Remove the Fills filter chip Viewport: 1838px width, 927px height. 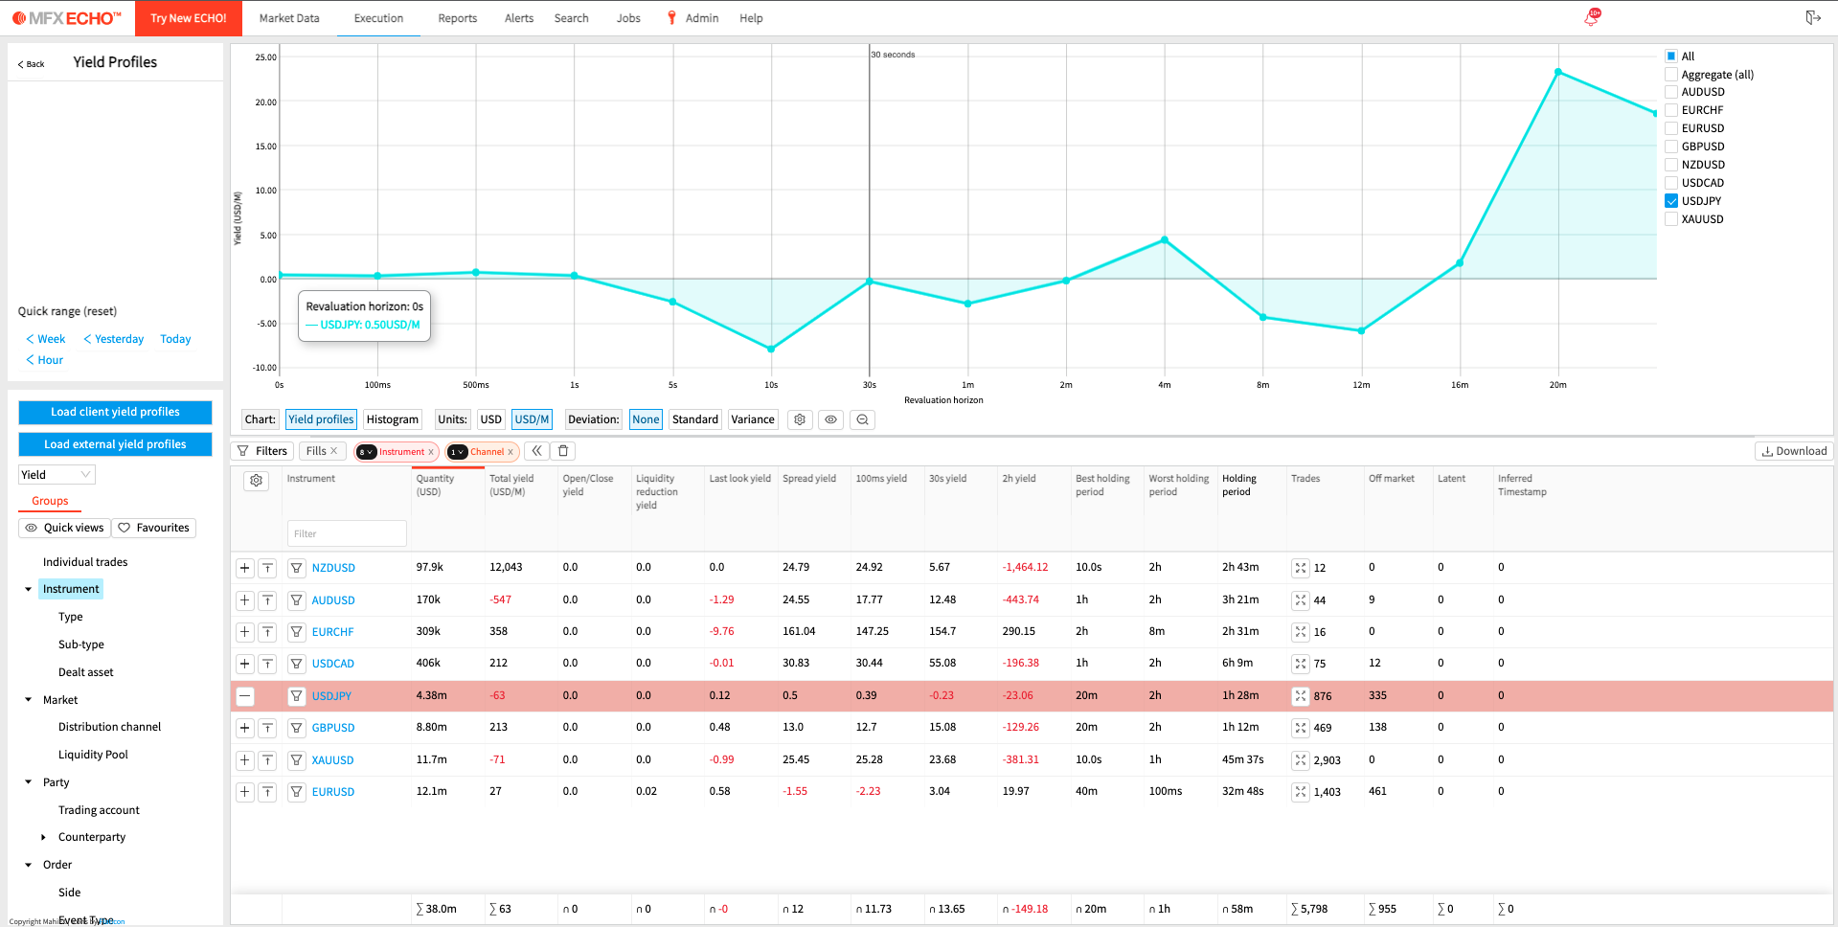tap(334, 451)
